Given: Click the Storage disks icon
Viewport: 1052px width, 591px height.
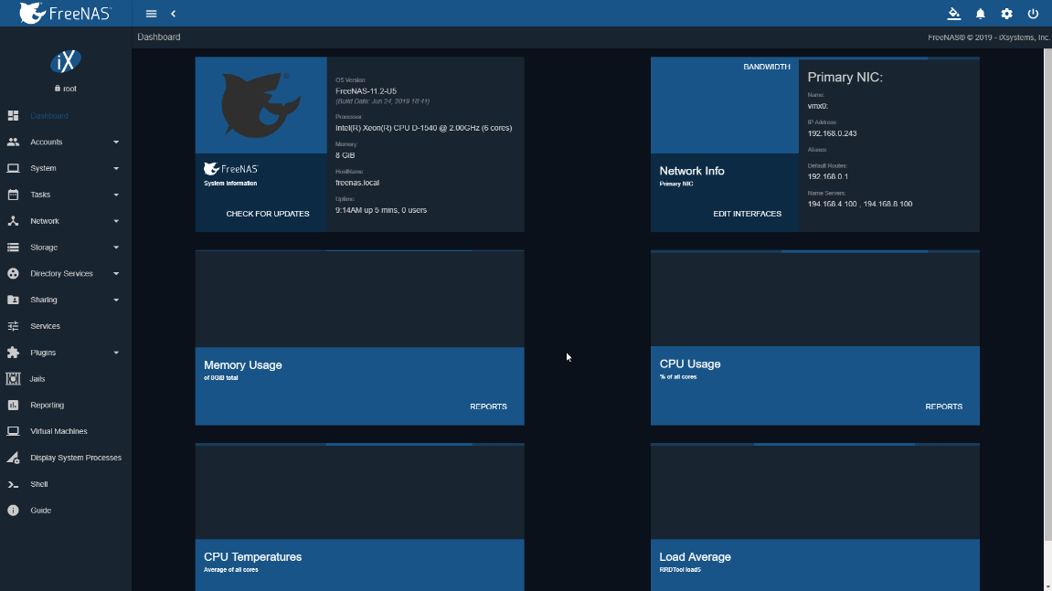Looking at the screenshot, I should (x=13, y=247).
